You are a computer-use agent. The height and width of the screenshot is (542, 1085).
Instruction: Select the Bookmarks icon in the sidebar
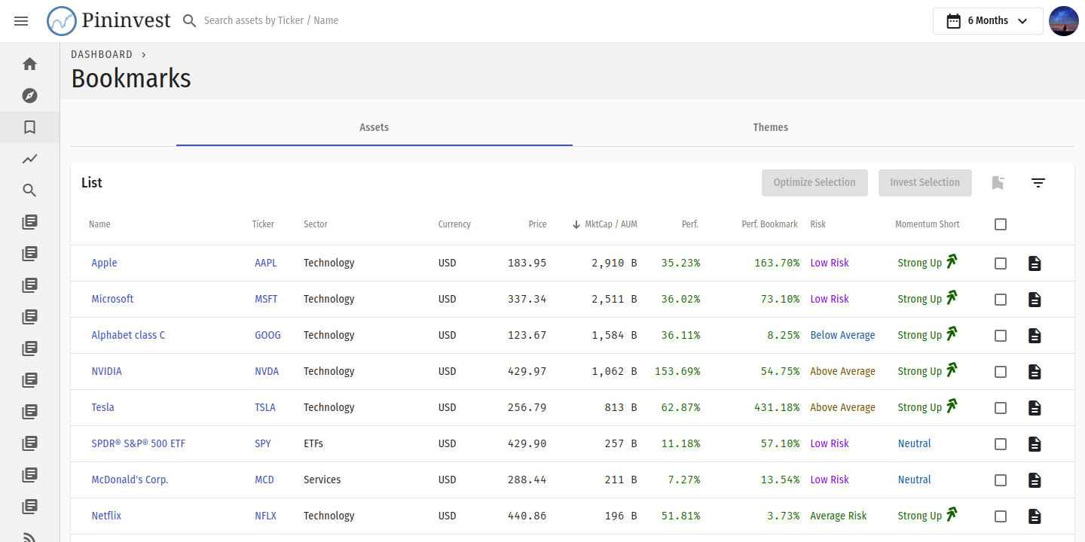click(29, 127)
